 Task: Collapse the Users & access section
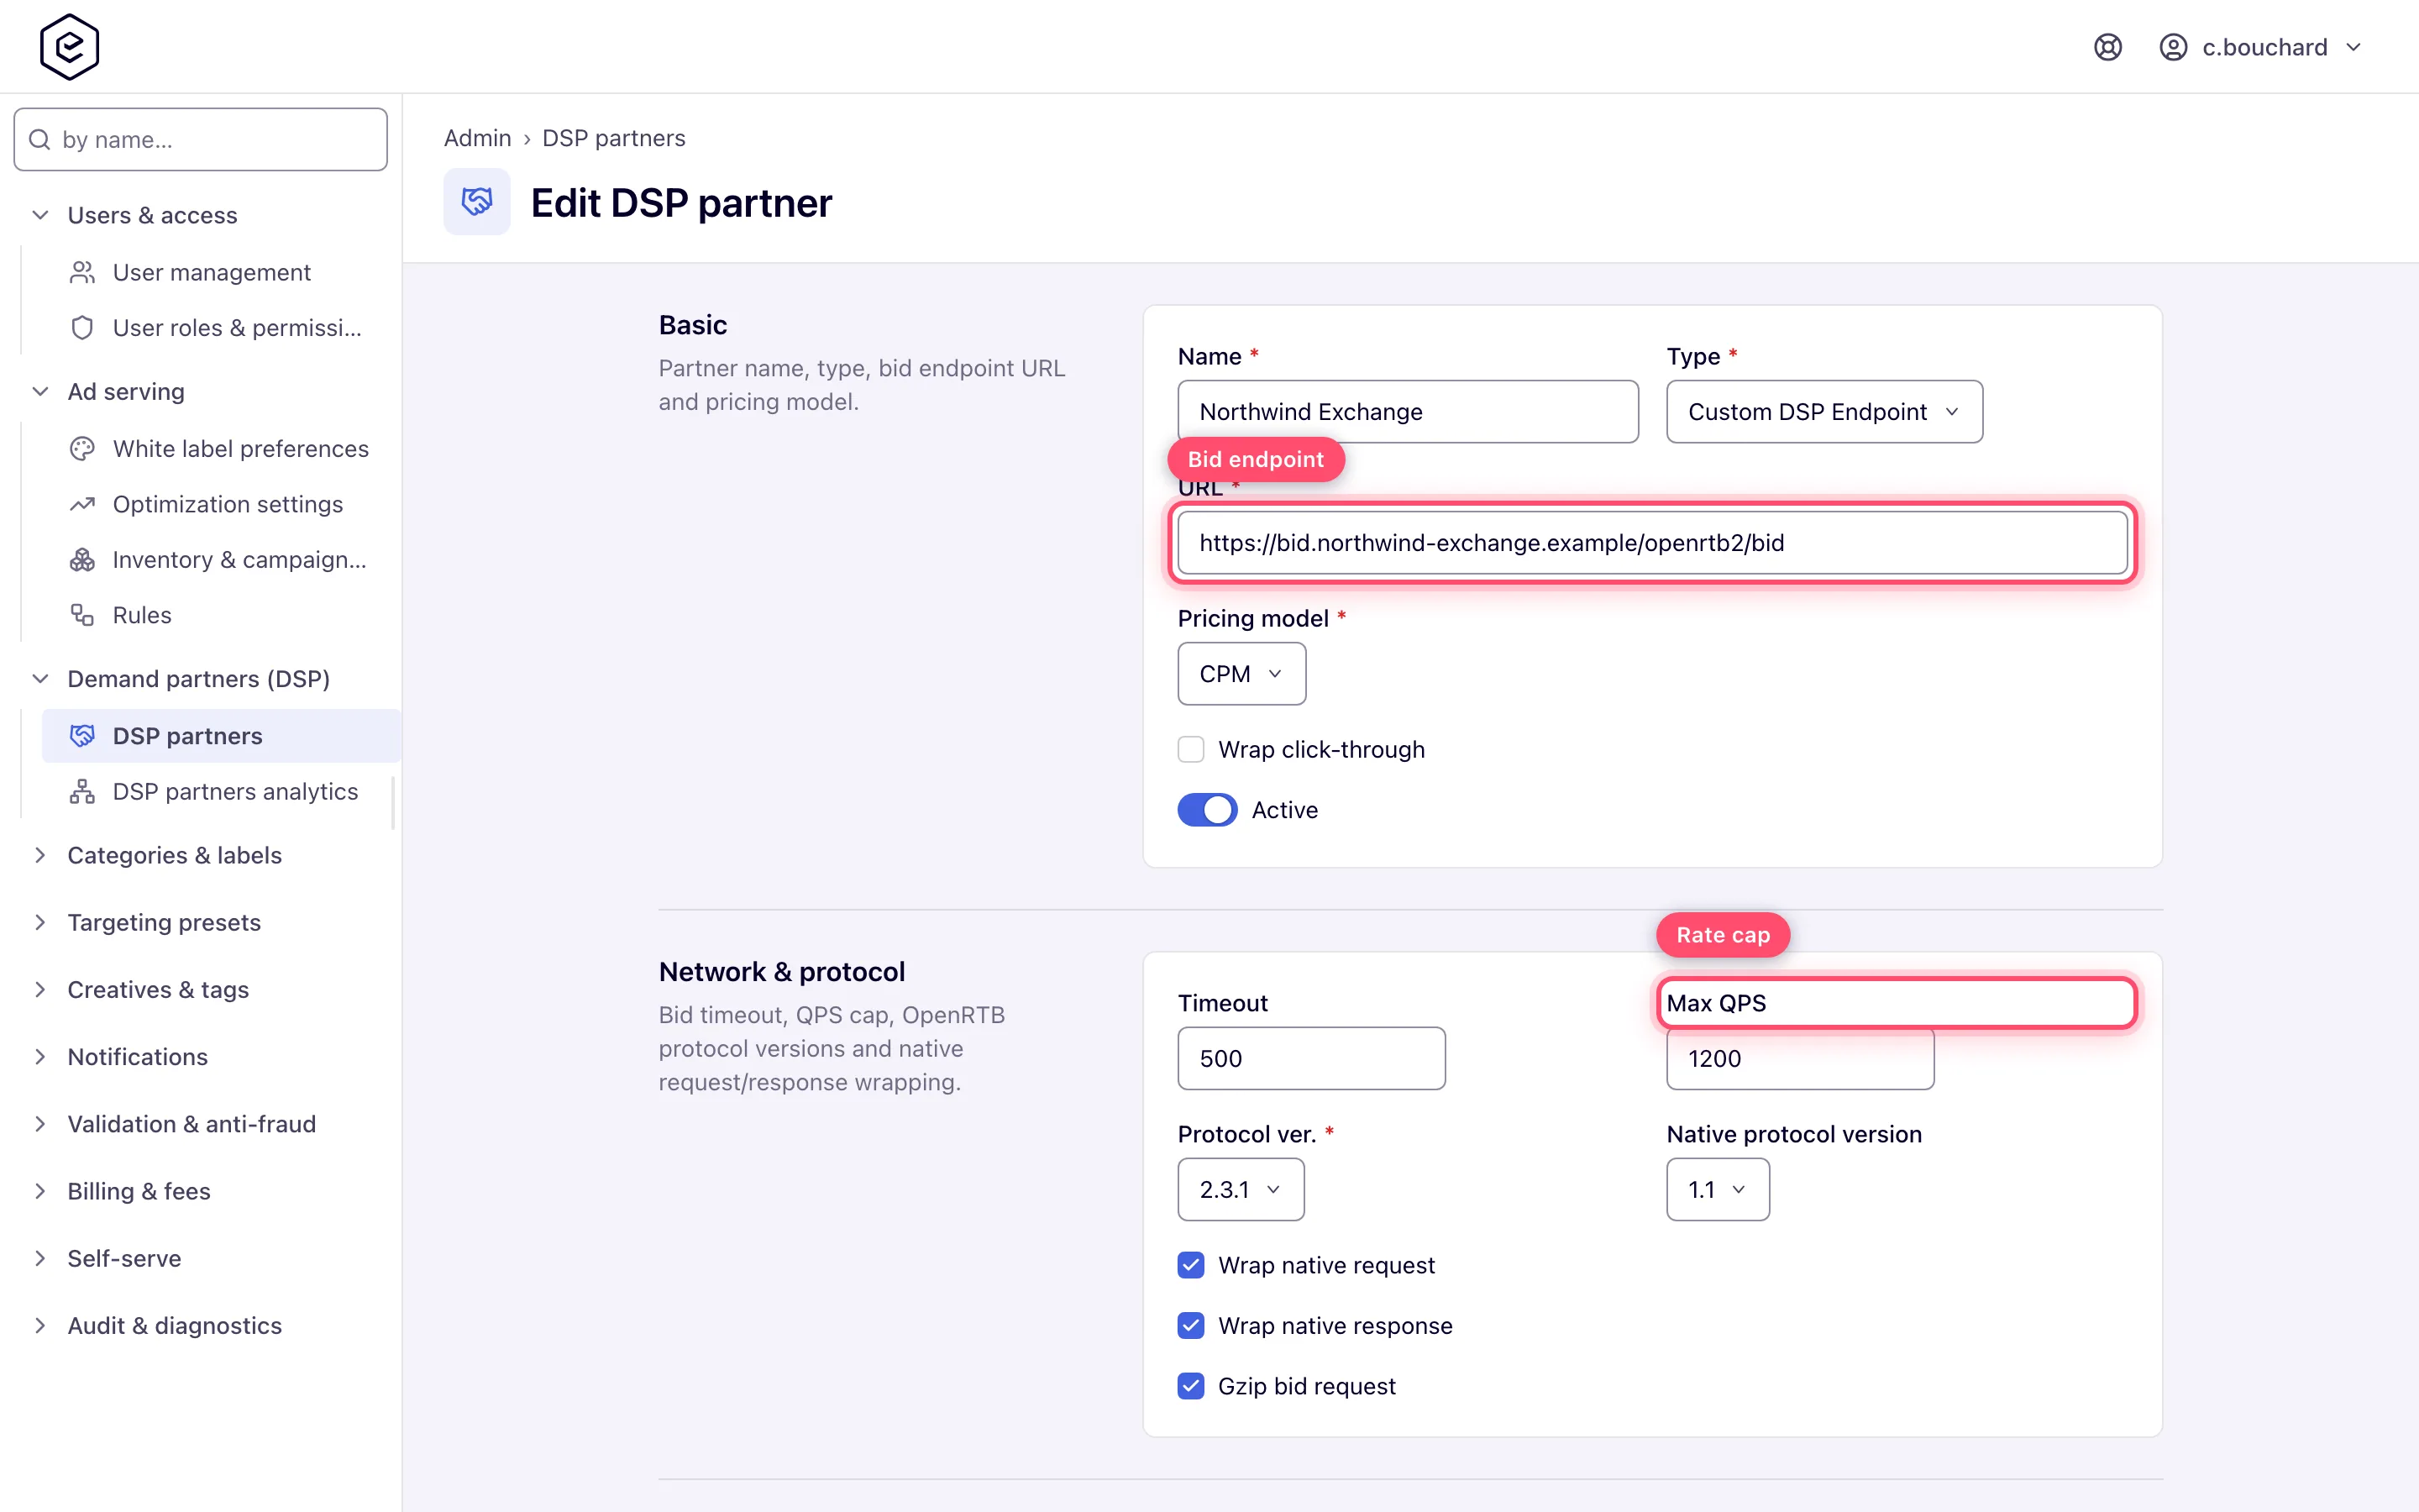tap(40, 215)
